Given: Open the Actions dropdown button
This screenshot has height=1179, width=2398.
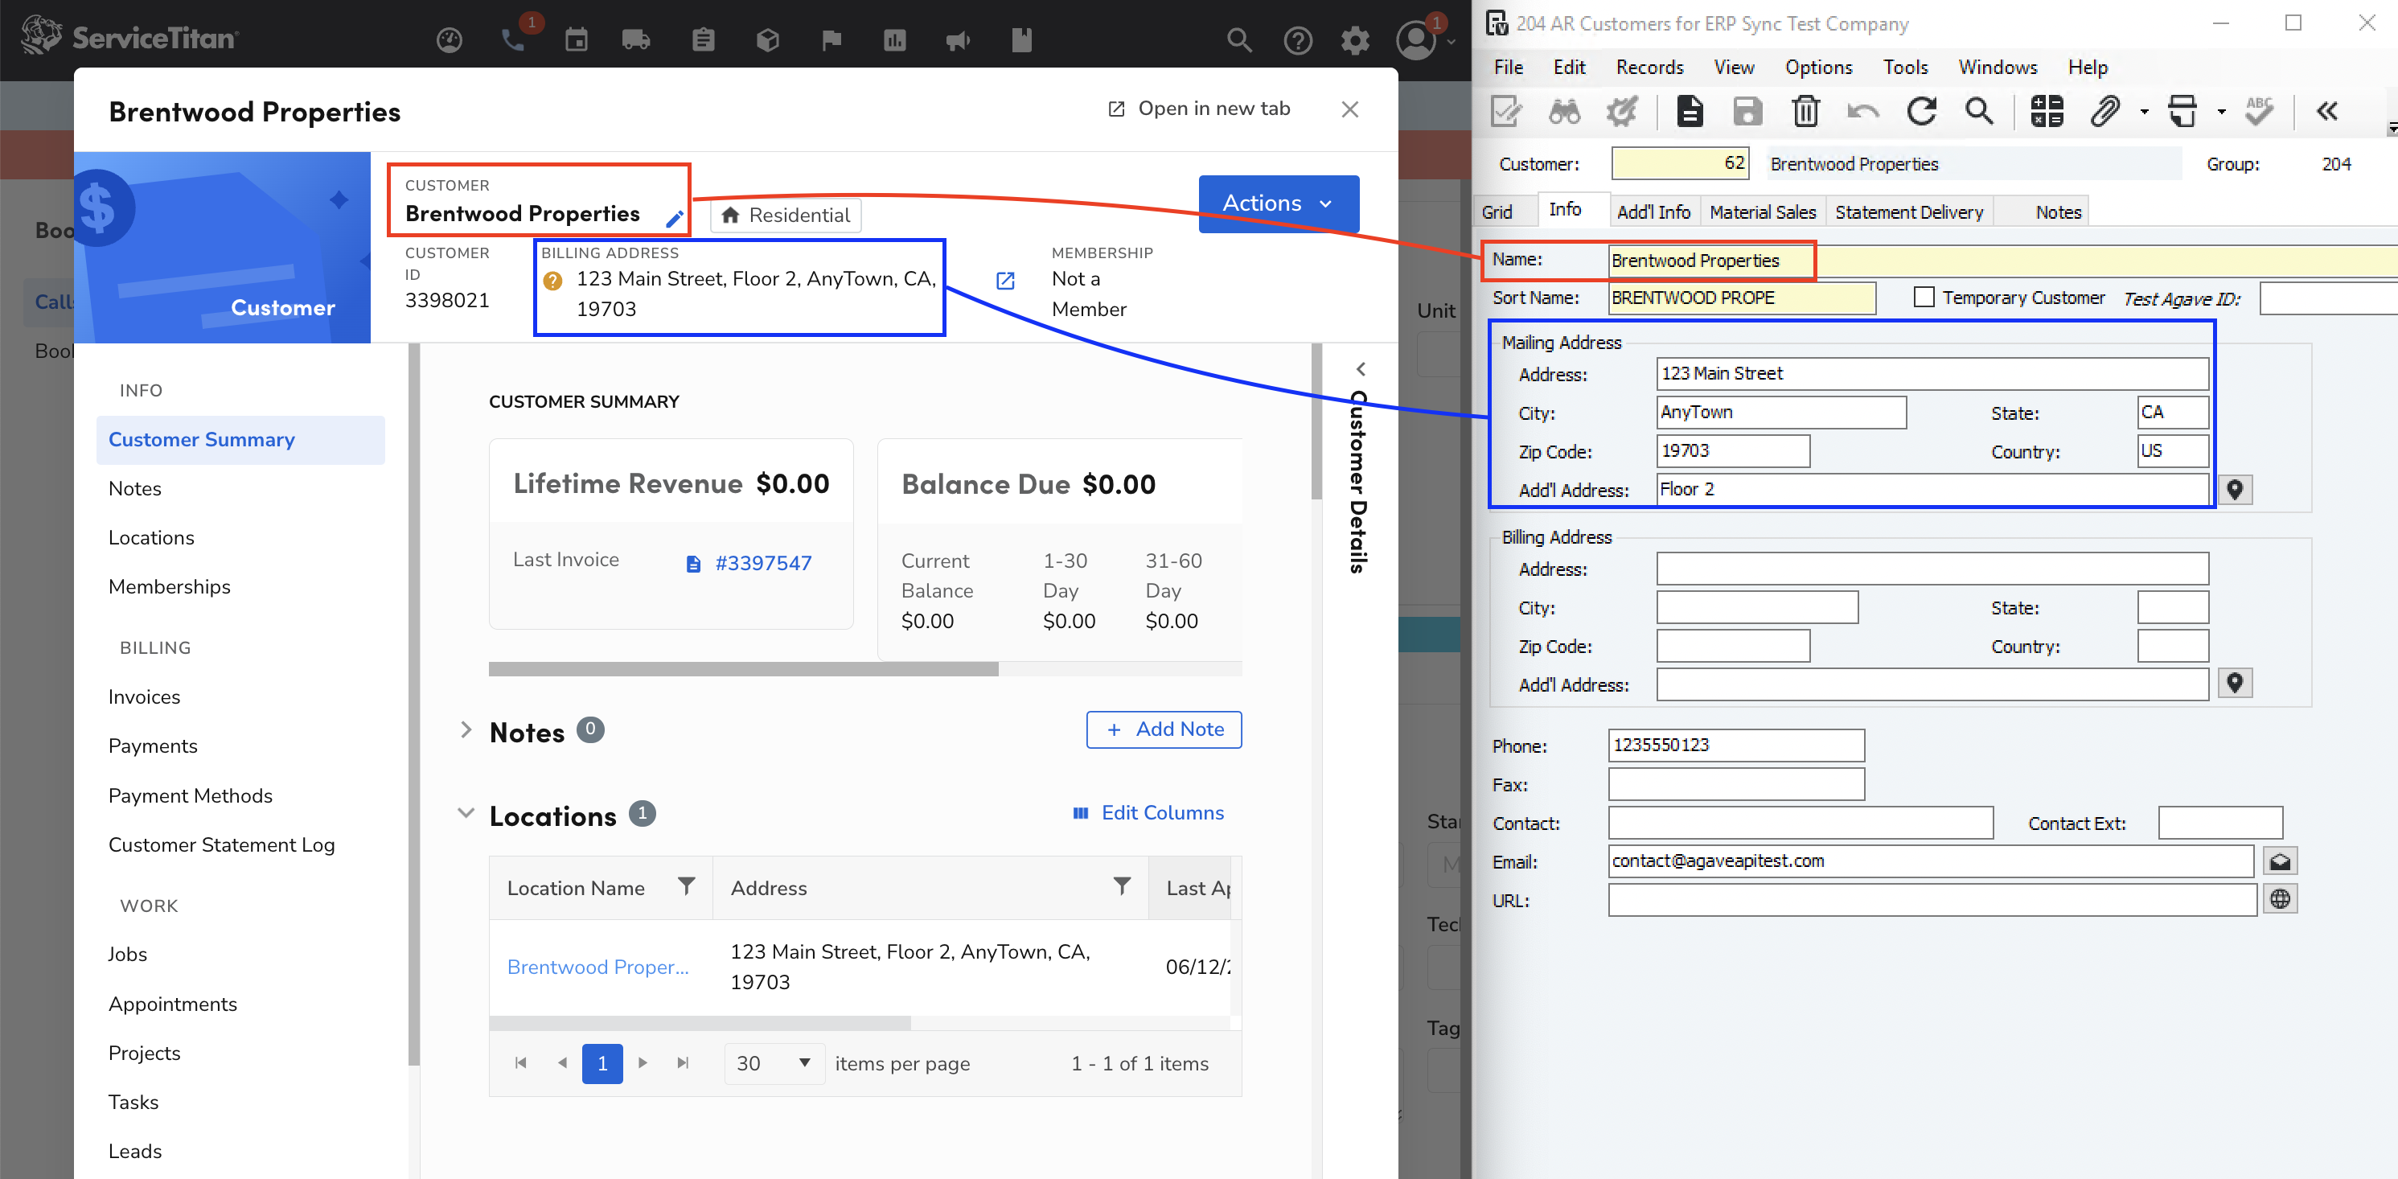Looking at the screenshot, I should point(1278,203).
